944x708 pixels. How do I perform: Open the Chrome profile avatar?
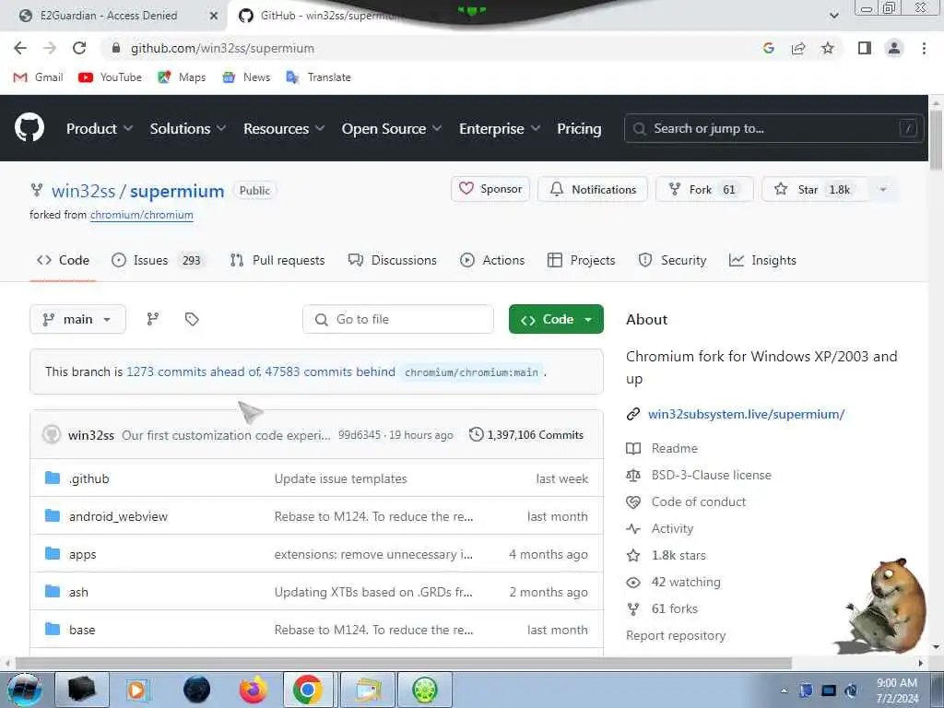click(894, 48)
